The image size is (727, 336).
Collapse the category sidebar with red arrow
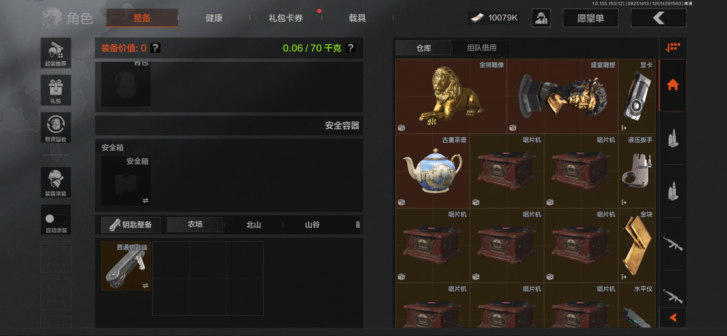point(673,318)
